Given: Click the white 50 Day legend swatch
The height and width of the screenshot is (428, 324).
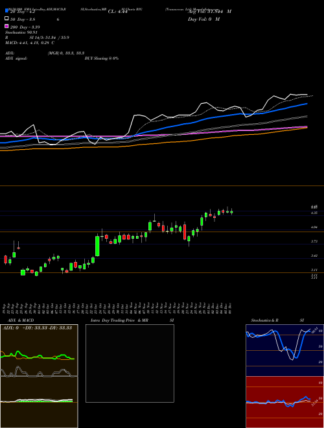Looking at the screenshot, I should [x=6, y=19].
